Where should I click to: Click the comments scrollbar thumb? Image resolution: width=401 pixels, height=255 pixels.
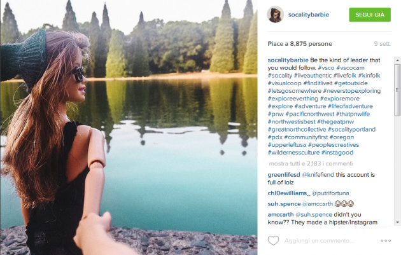point(397,90)
